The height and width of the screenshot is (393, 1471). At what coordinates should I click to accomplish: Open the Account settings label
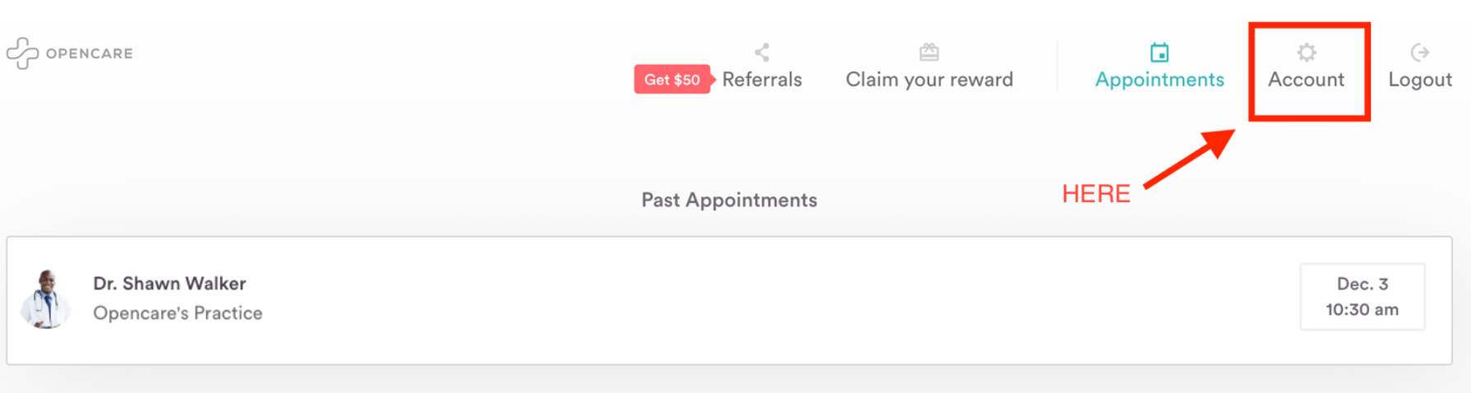(x=1306, y=80)
